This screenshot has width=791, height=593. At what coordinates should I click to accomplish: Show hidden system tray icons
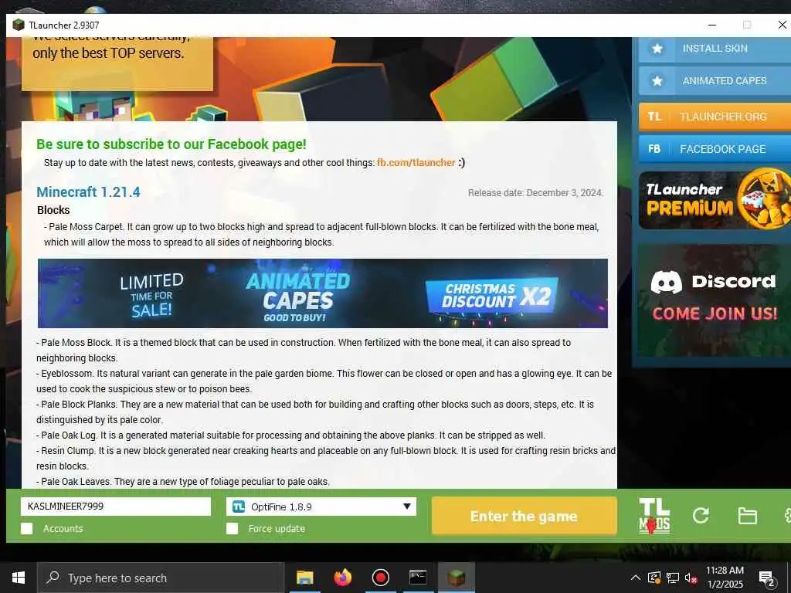(635, 578)
